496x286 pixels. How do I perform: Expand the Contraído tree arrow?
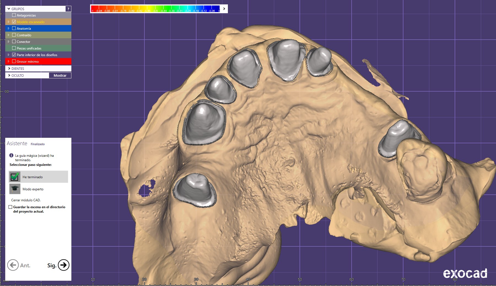[9, 35]
